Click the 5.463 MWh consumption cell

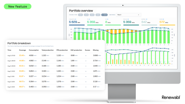33,87
